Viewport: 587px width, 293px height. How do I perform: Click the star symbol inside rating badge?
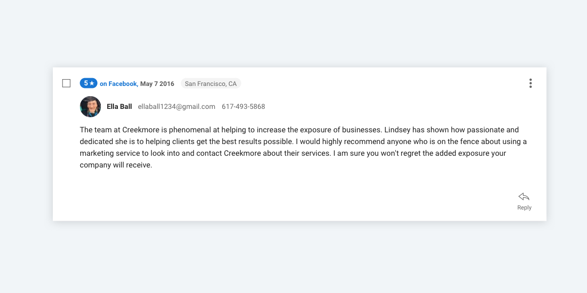click(x=92, y=84)
